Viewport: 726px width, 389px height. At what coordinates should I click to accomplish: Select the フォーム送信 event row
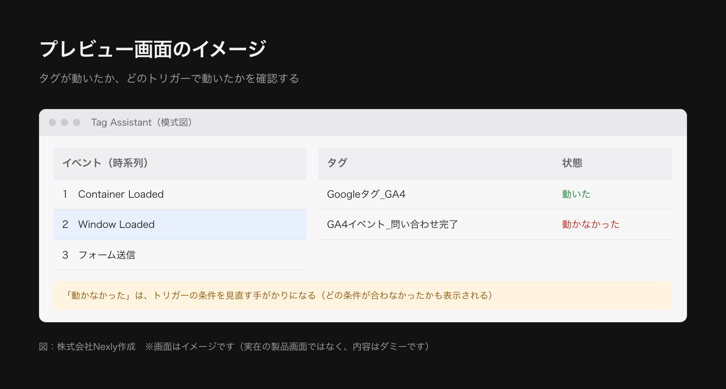[180, 255]
